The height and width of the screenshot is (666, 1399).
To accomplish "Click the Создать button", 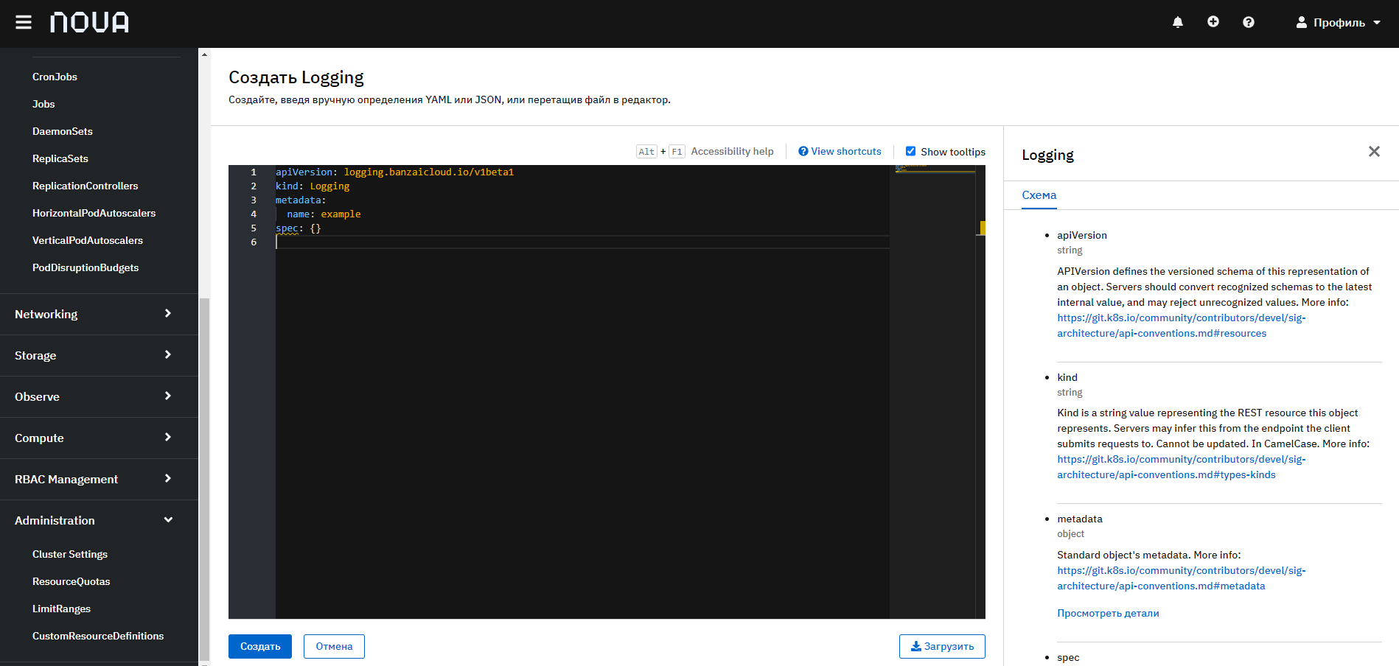I will (260, 646).
